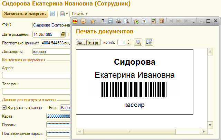Click into the копий number field

[122, 42]
